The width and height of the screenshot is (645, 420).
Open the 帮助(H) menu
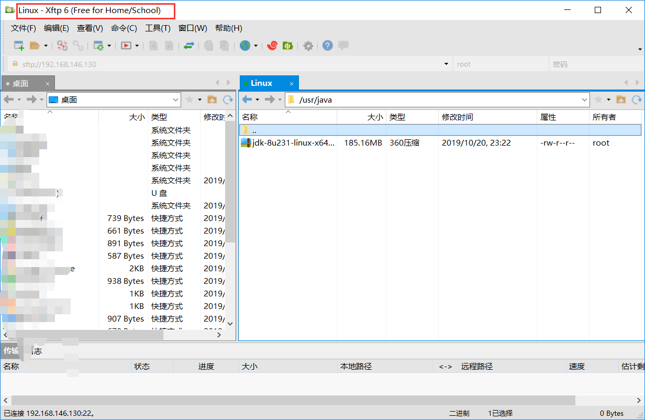229,28
